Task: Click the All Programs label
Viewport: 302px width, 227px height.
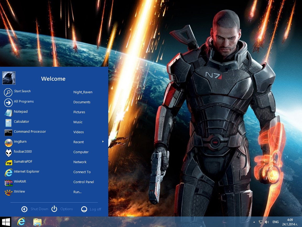Action: [24, 101]
